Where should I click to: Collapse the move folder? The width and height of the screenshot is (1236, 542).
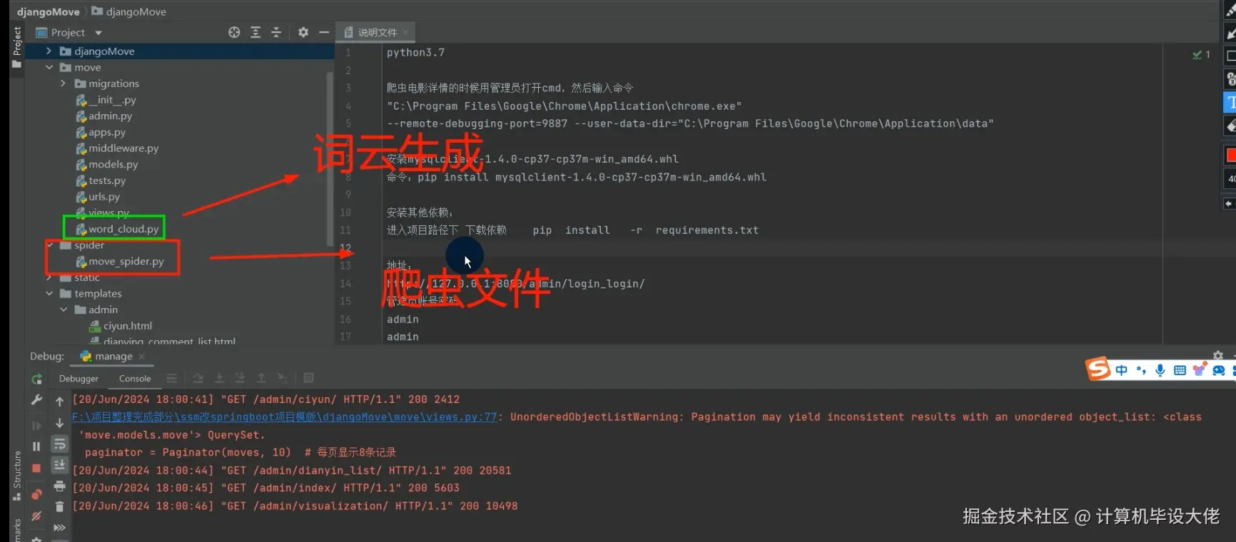pyautogui.click(x=49, y=68)
